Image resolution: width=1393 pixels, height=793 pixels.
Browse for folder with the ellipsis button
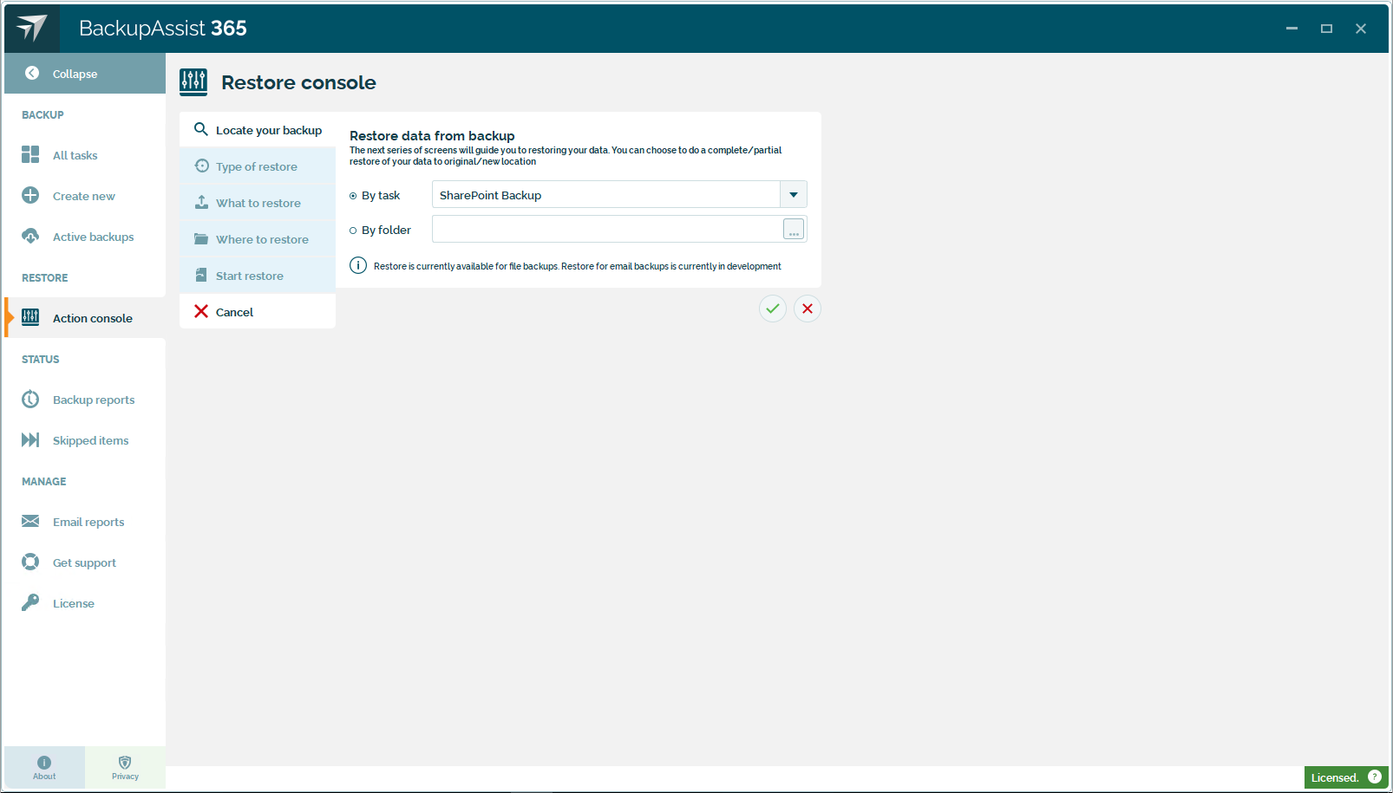pos(794,229)
